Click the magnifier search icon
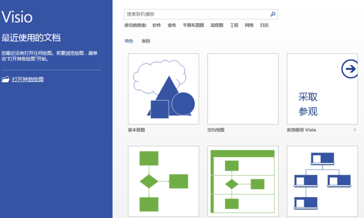 273,14
